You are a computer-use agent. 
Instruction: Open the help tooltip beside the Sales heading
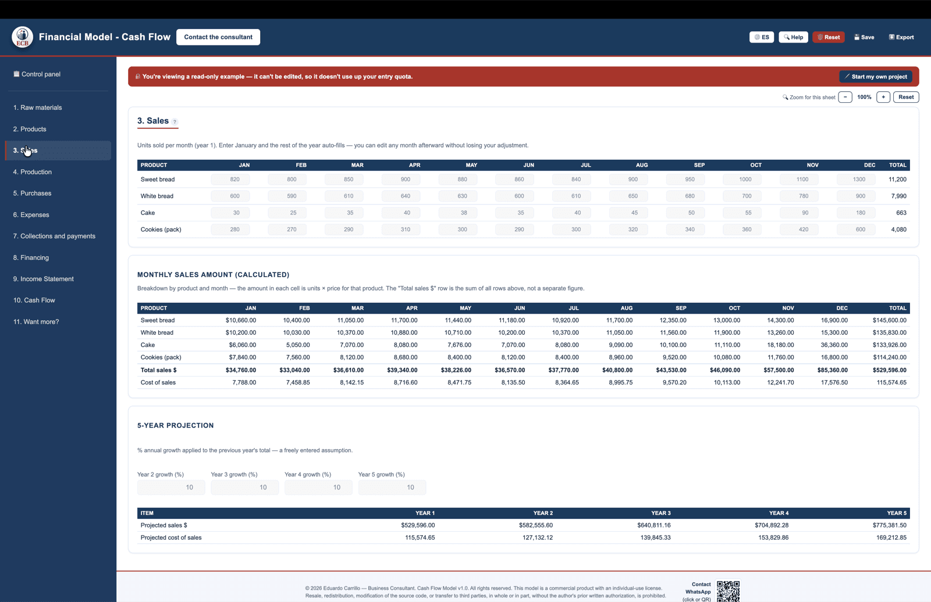tap(175, 122)
